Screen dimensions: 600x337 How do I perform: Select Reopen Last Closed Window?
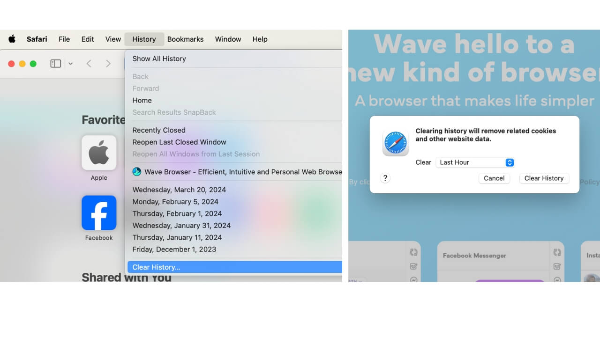tap(180, 142)
